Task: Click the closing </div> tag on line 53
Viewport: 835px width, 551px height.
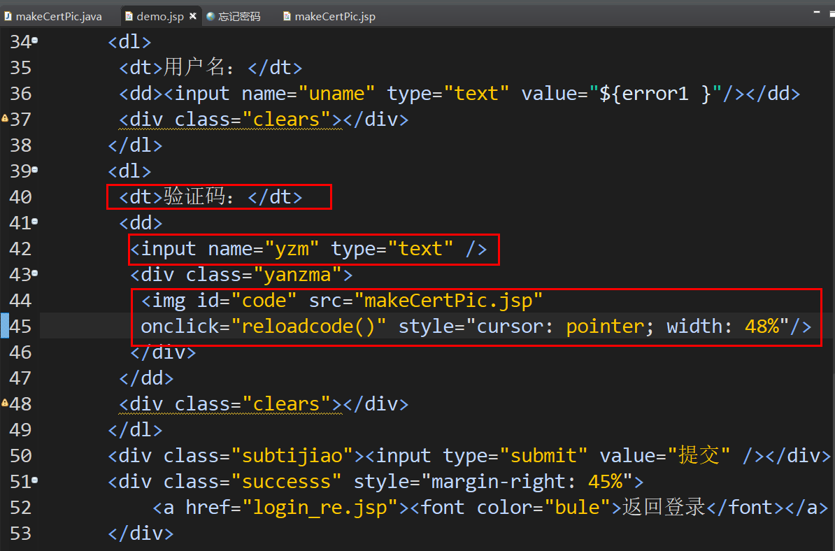Action: [141, 534]
